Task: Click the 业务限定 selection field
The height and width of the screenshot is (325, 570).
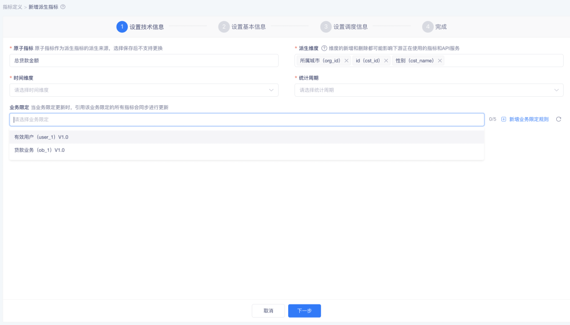Action: [246, 120]
